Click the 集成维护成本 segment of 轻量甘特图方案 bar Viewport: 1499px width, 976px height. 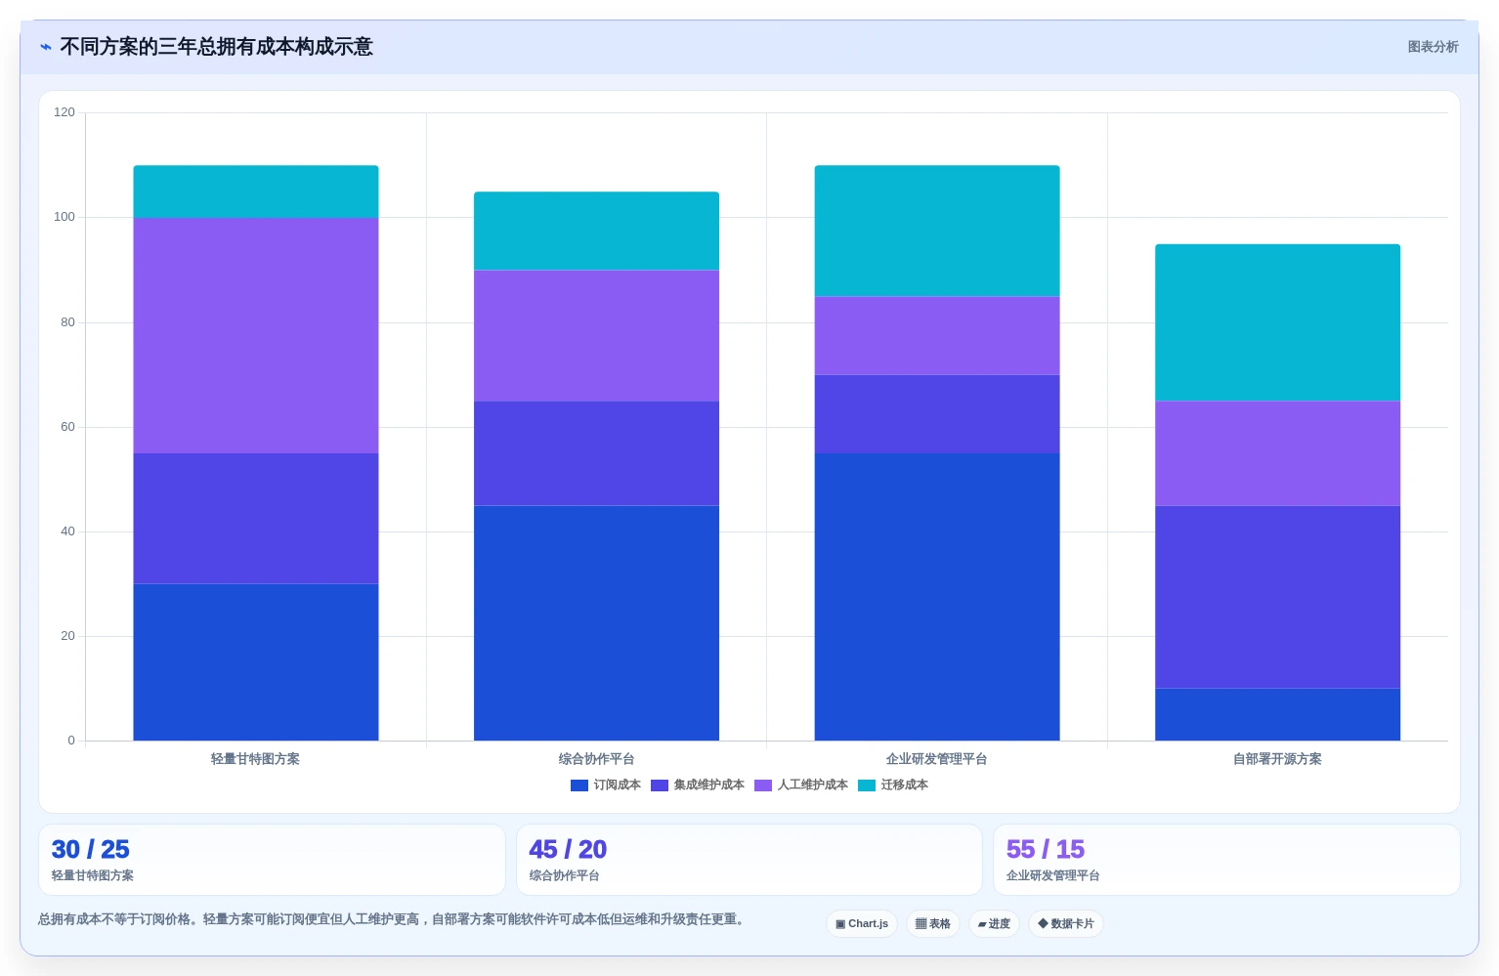coord(256,519)
